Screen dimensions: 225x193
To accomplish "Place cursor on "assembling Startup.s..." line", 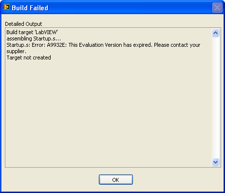I will [34, 39].
